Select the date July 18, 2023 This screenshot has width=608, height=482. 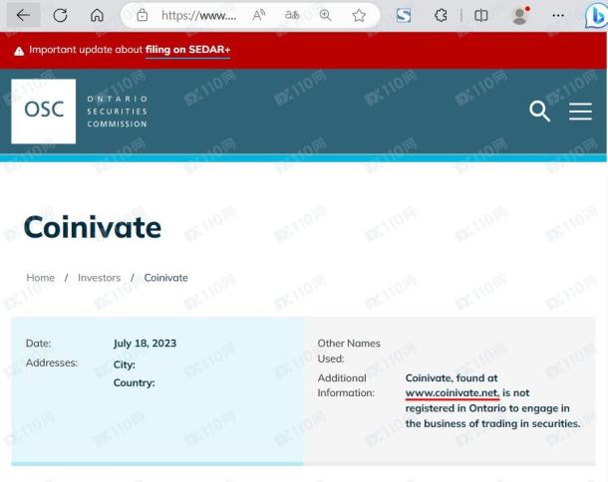pos(145,344)
